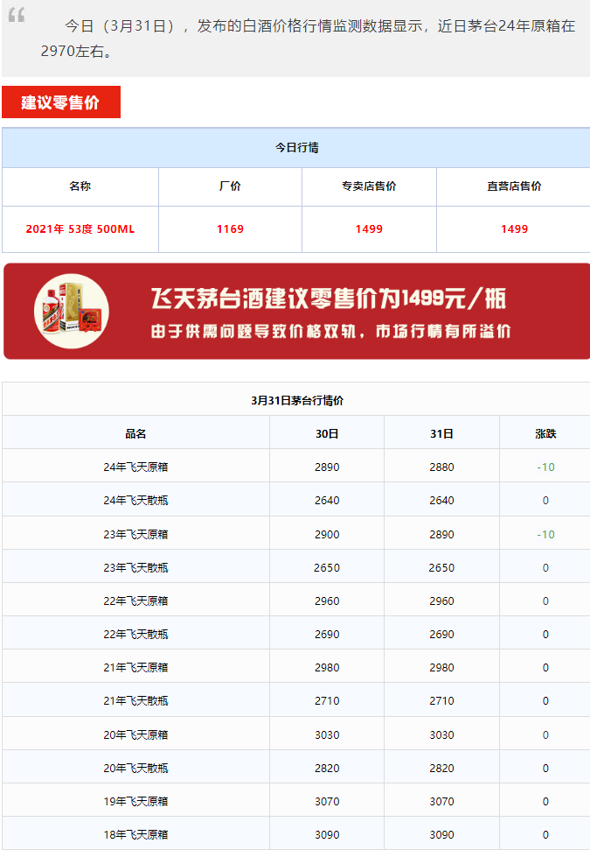Select the 厂价 column header

pyautogui.click(x=230, y=186)
